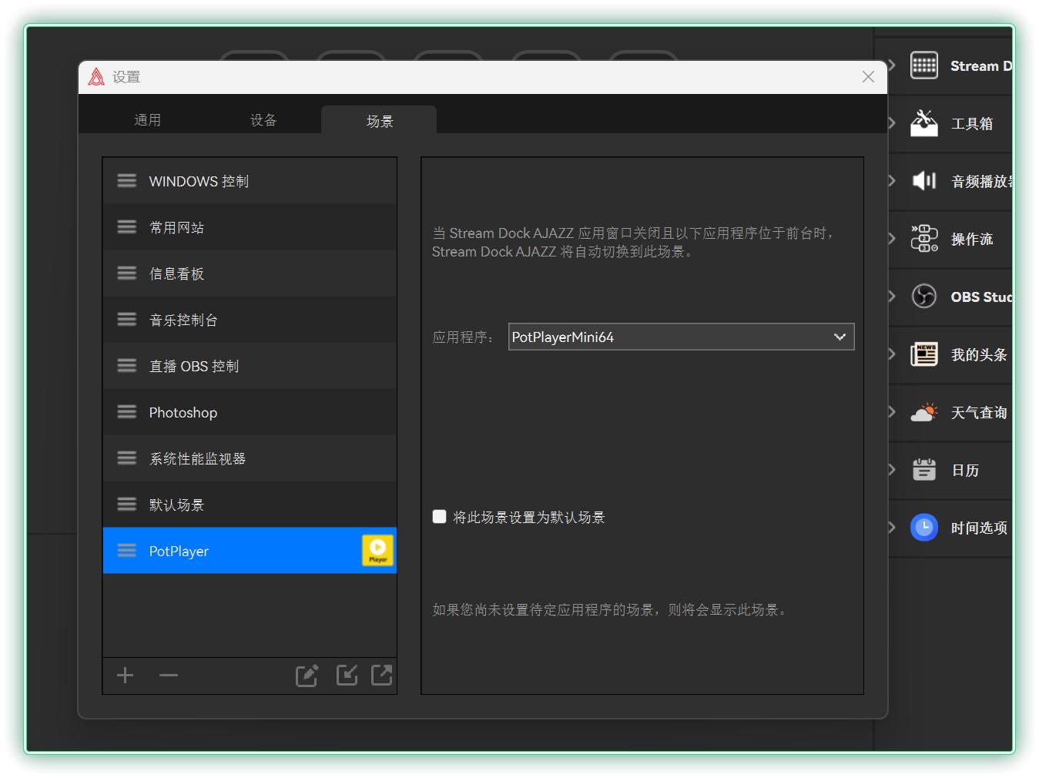Expand the Stream Dock category chevron

[892, 65]
